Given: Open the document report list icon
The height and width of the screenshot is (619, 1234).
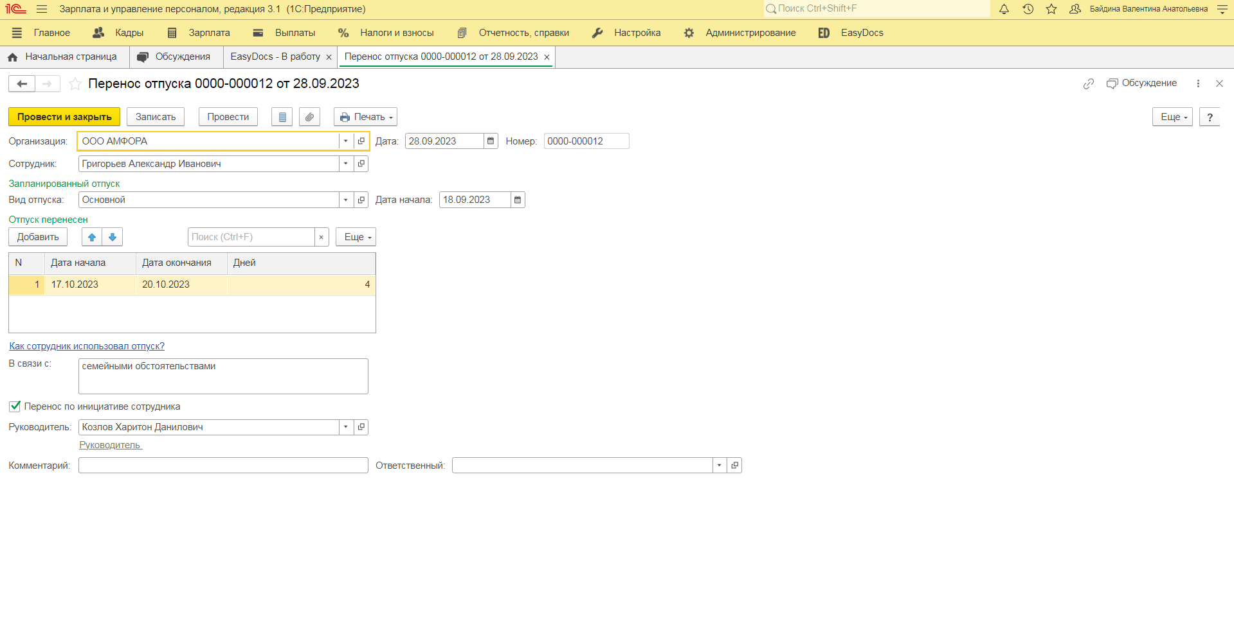Looking at the screenshot, I should click(x=282, y=117).
